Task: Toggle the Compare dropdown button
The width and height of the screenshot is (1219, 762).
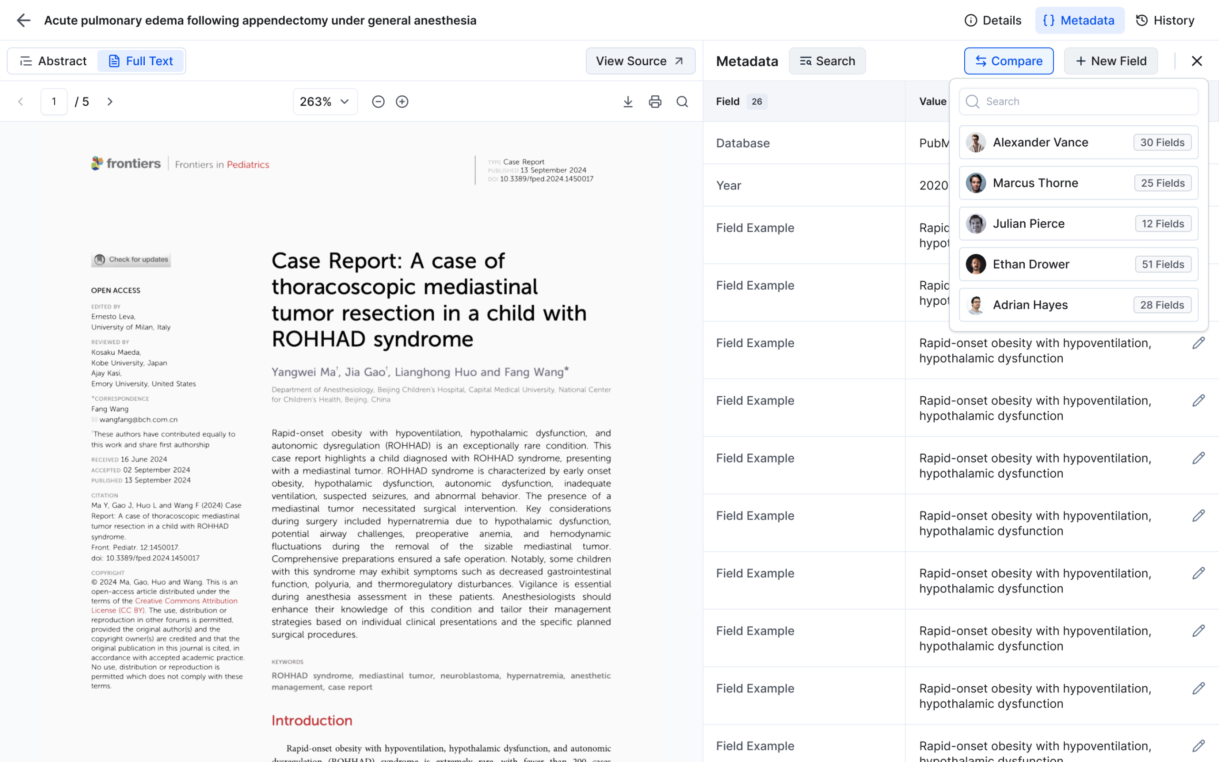Action: [x=1009, y=61]
